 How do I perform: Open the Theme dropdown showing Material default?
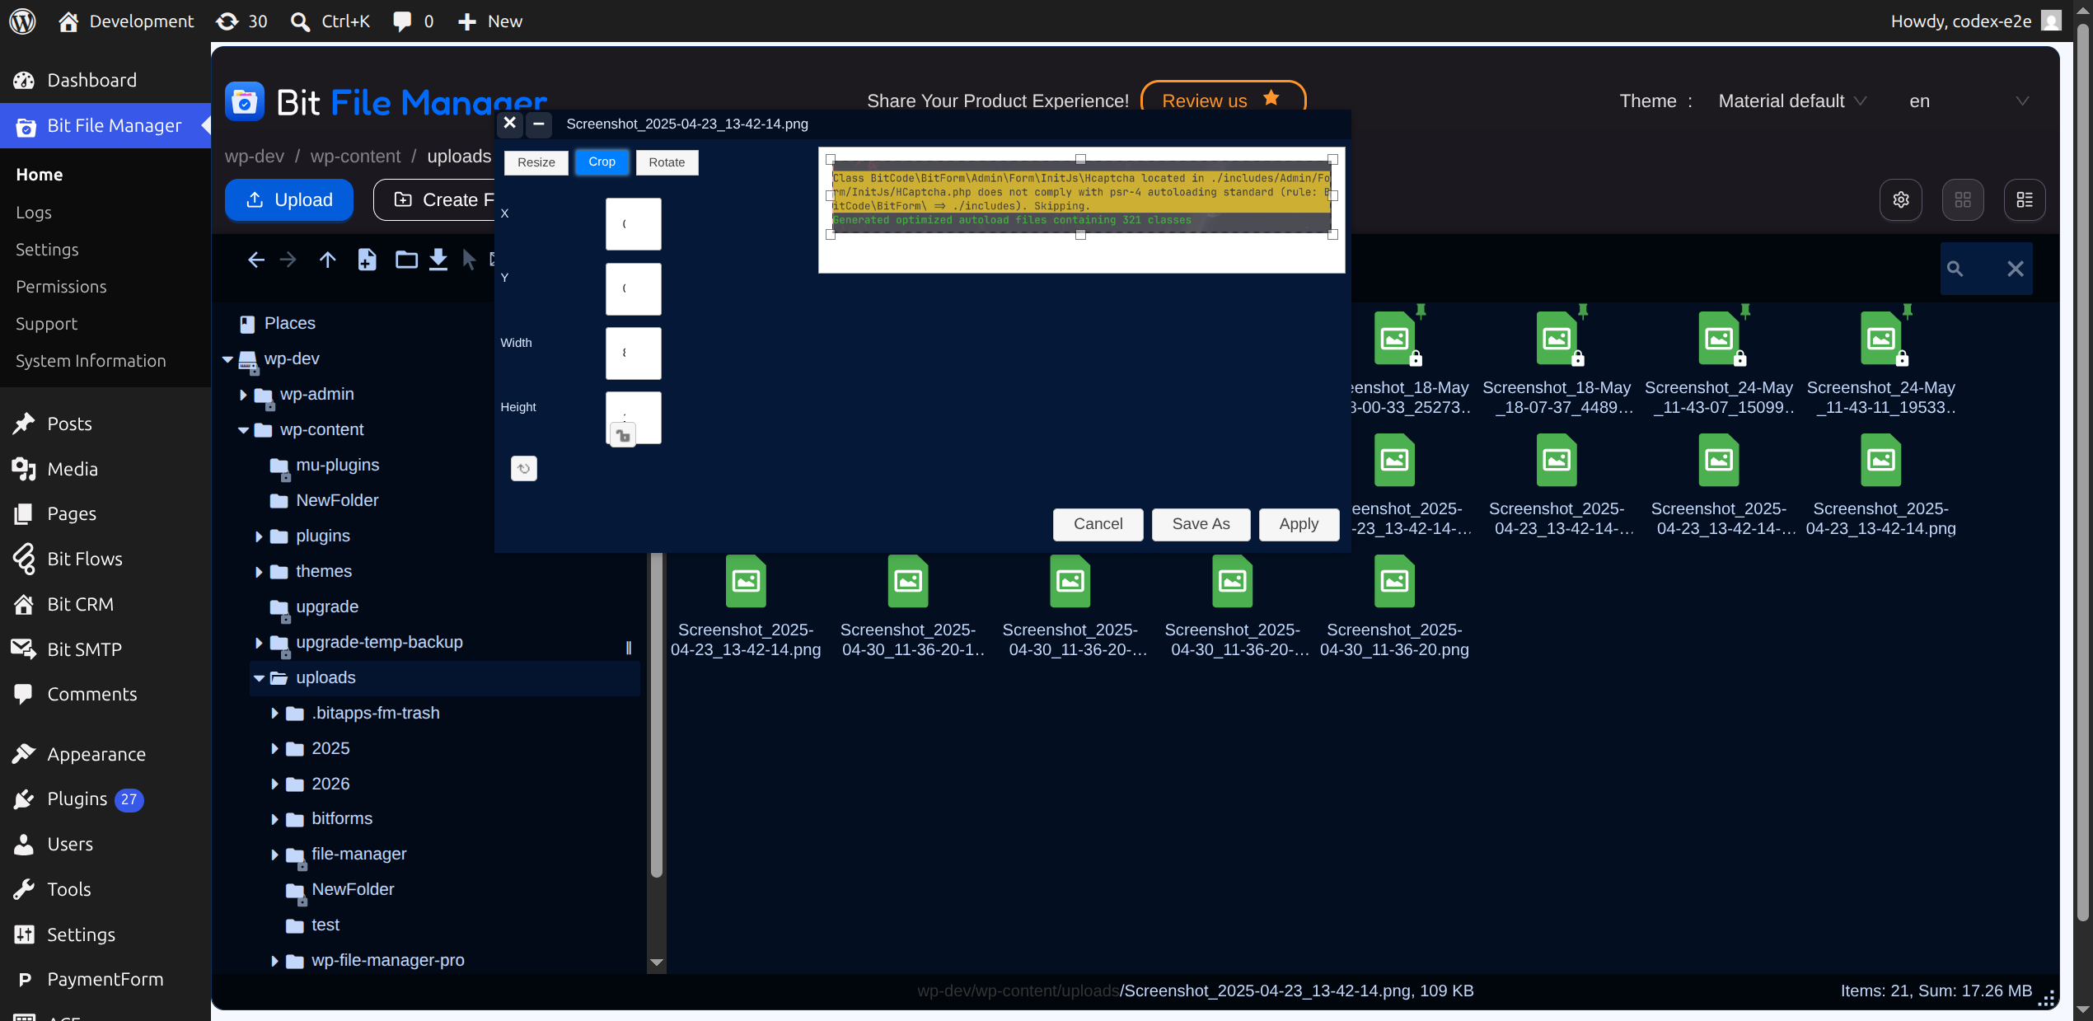(x=1791, y=101)
